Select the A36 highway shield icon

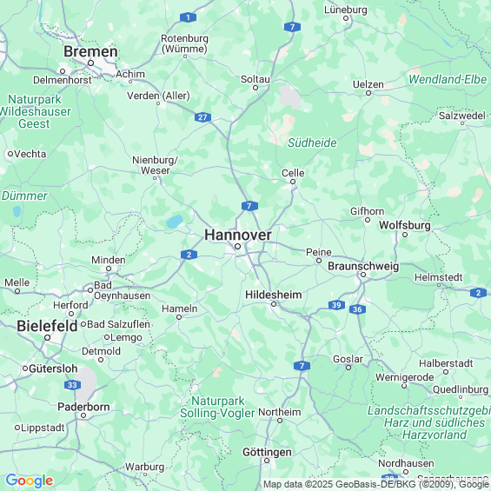coord(357,309)
